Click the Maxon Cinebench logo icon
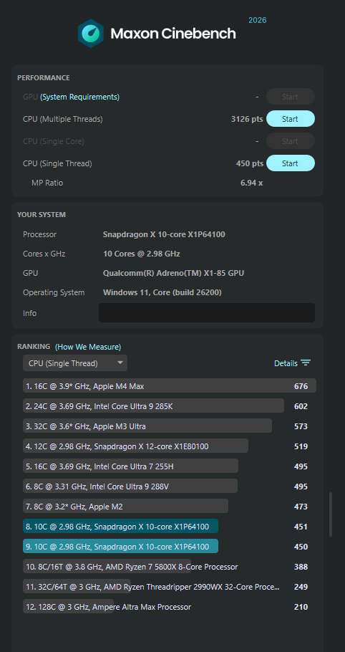The width and height of the screenshot is (345, 652). point(90,33)
